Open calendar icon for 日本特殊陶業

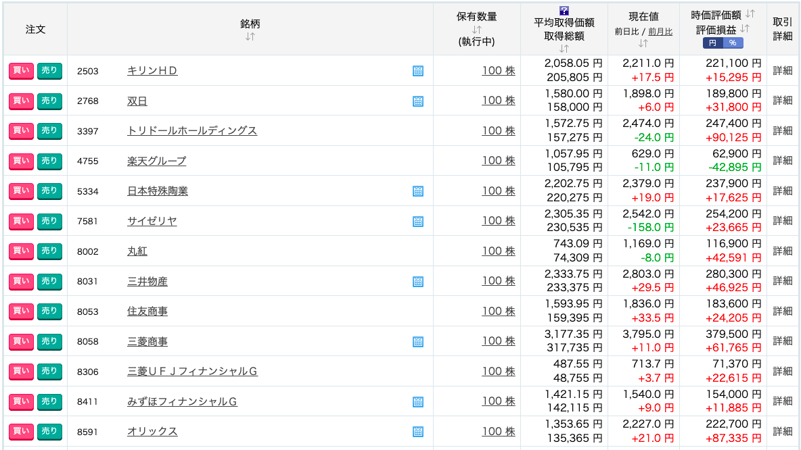418,191
